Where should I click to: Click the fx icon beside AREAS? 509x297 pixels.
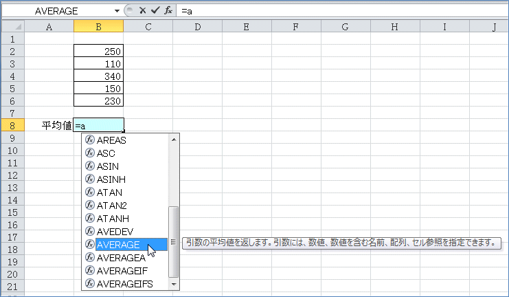(89, 140)
